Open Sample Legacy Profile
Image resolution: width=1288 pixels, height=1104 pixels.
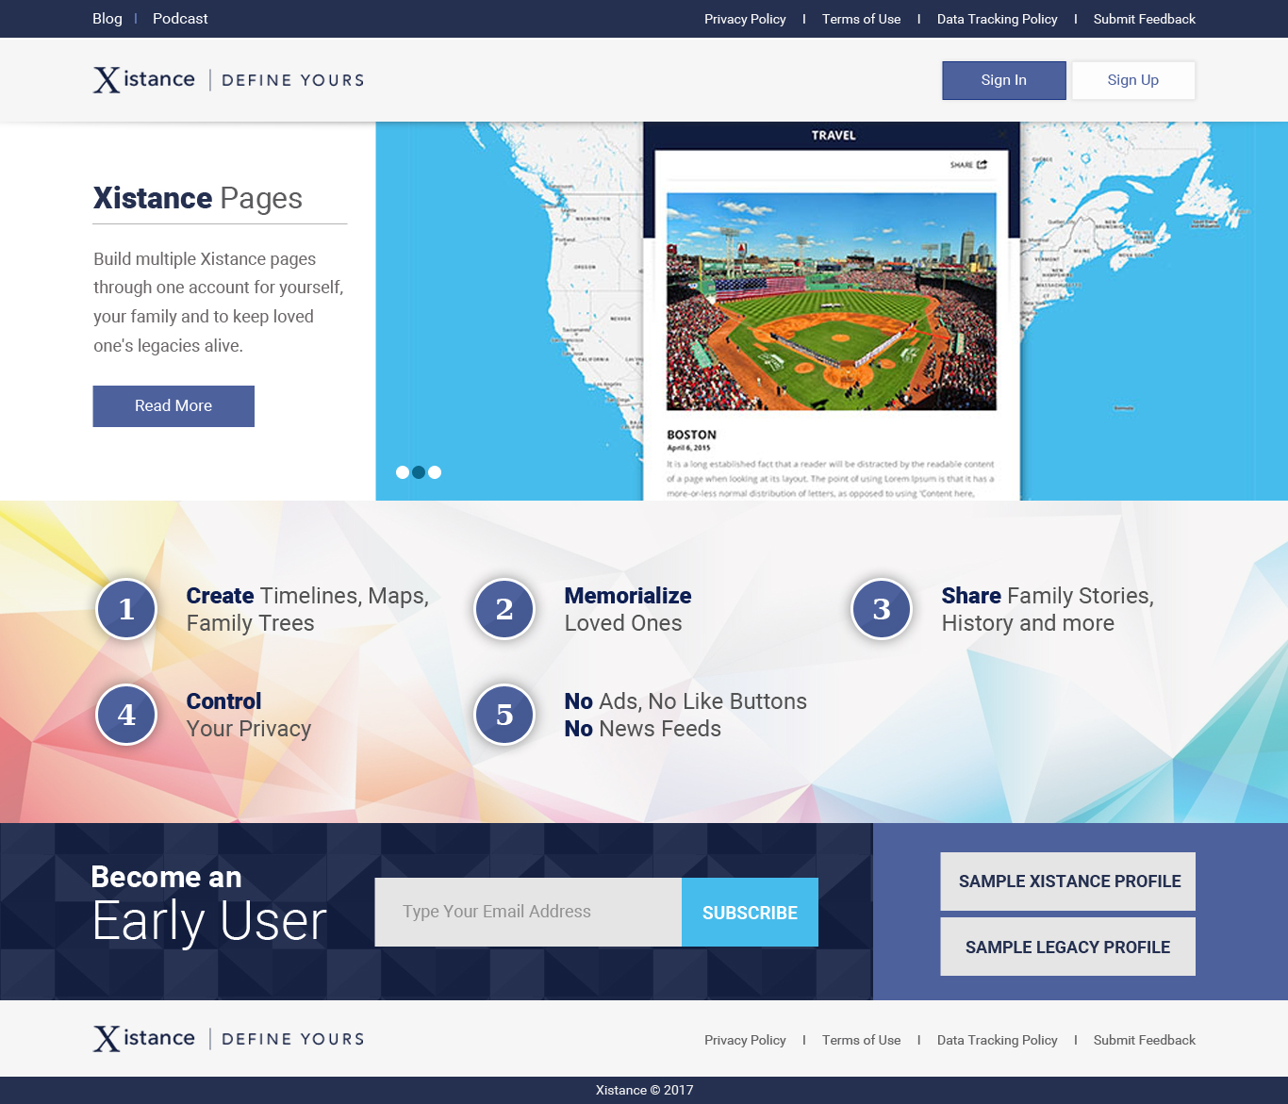tap(1068, 947)
